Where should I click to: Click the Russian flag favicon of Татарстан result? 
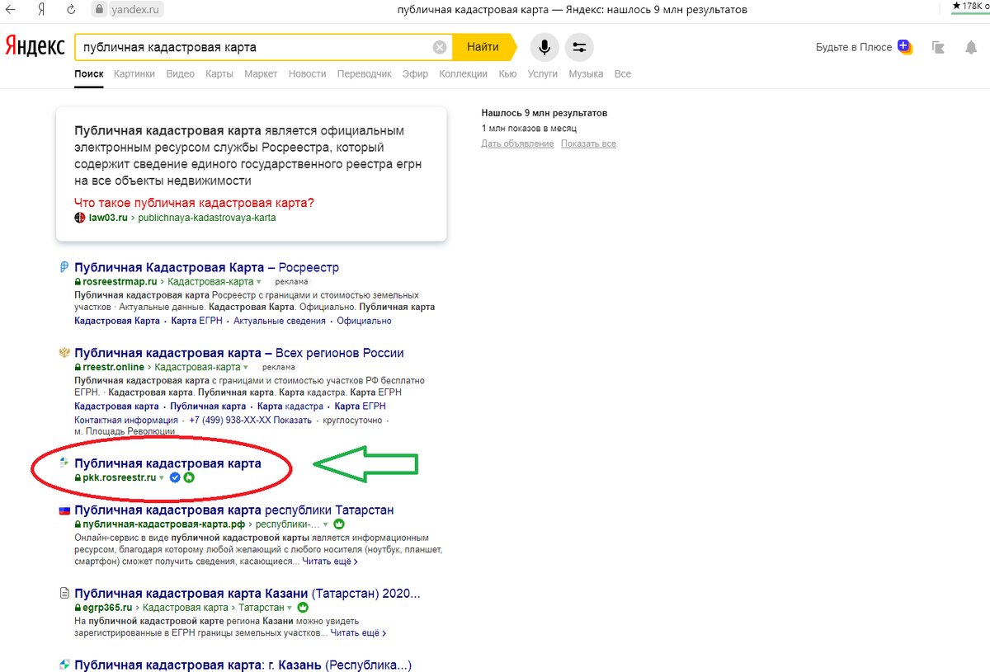pyautogui.click(x=64, y=510)
